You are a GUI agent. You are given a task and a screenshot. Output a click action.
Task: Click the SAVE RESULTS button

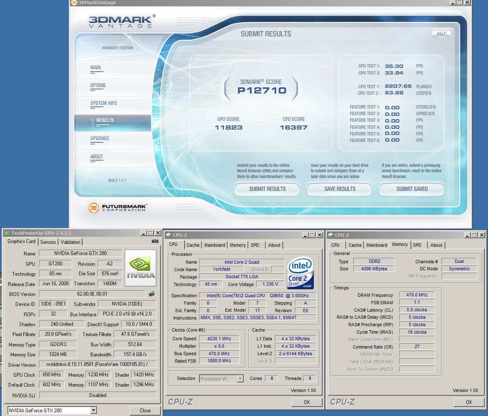click(340, 189)
